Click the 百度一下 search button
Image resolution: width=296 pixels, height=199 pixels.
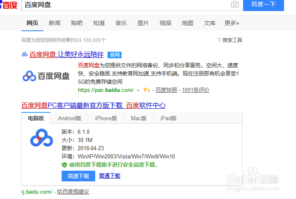click(263, 5)
